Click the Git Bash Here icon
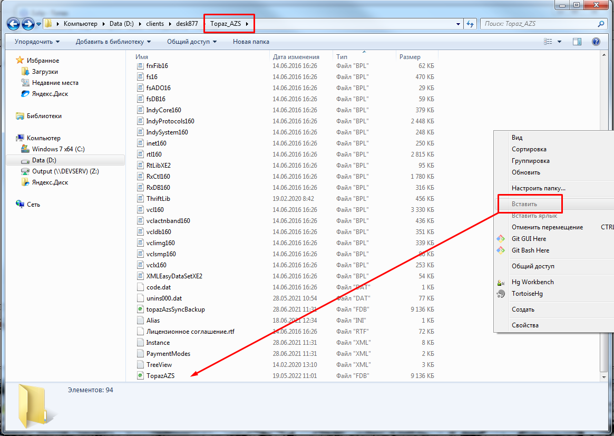Screen dimensions: 614x436 501,250
